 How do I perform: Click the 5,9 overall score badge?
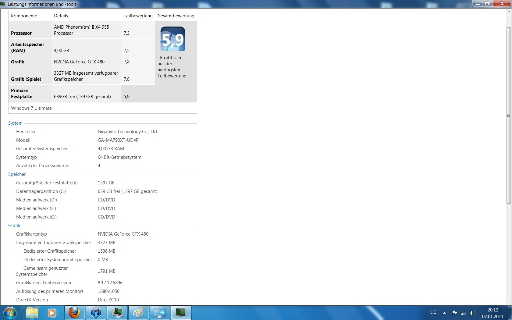tap(173, 39)
